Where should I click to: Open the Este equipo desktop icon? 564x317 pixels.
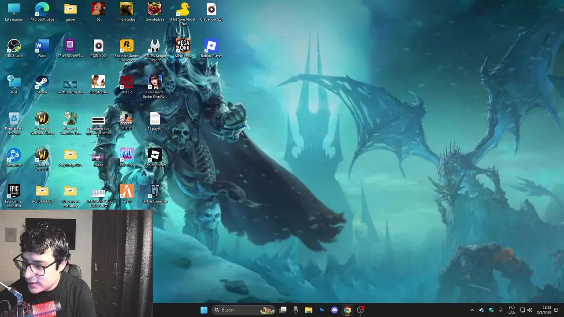coord(14,12)
